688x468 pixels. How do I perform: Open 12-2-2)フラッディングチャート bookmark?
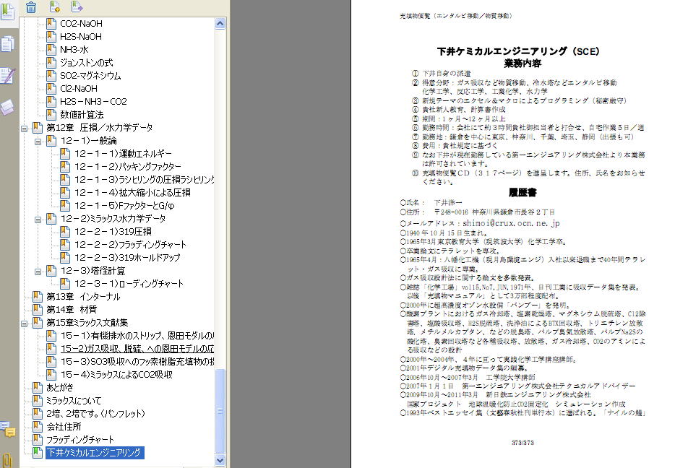pos(130,245)
